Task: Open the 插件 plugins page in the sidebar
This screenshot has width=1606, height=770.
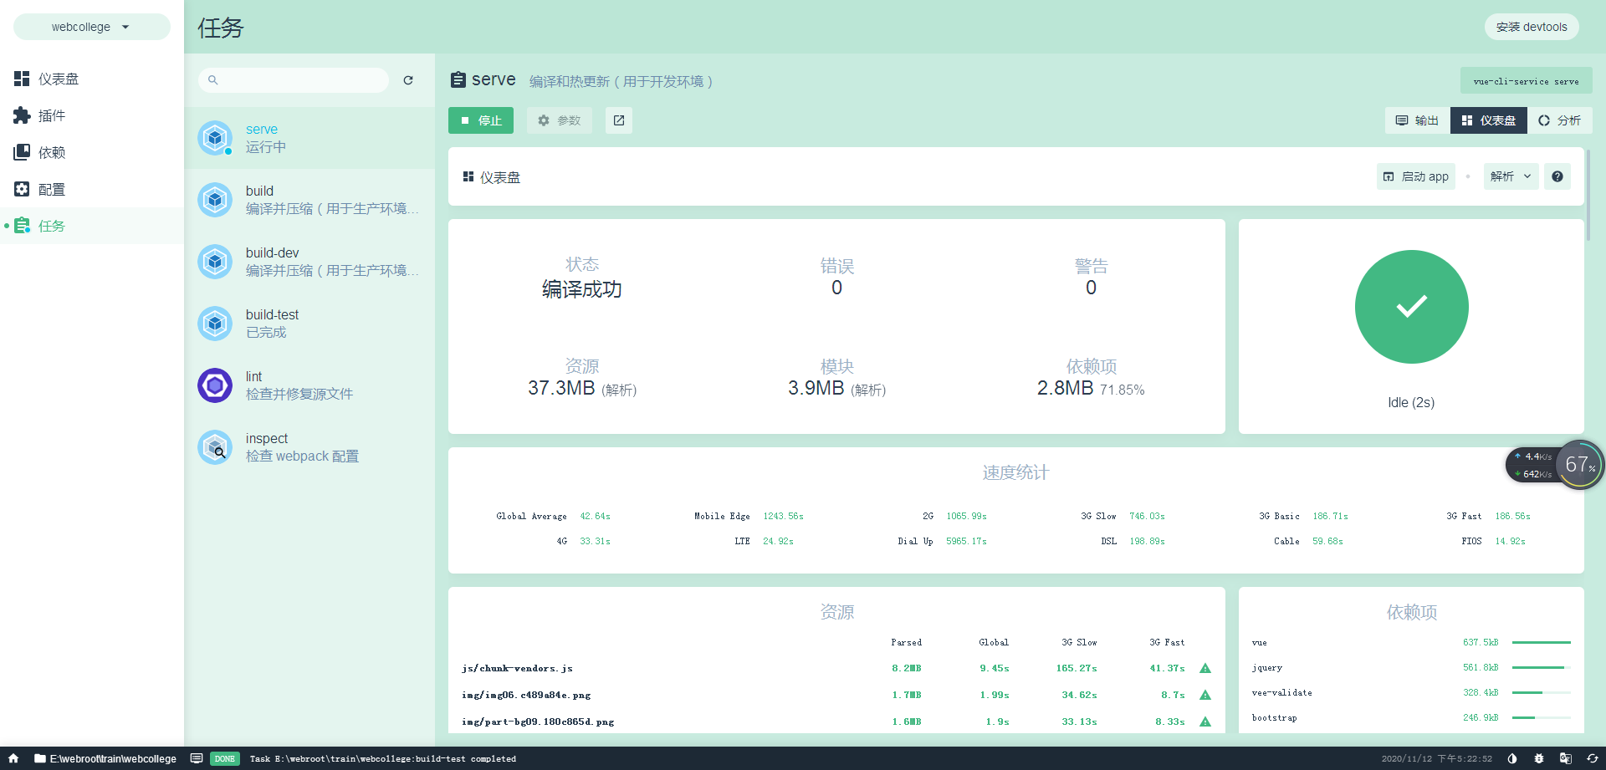Action: [52, 115]
